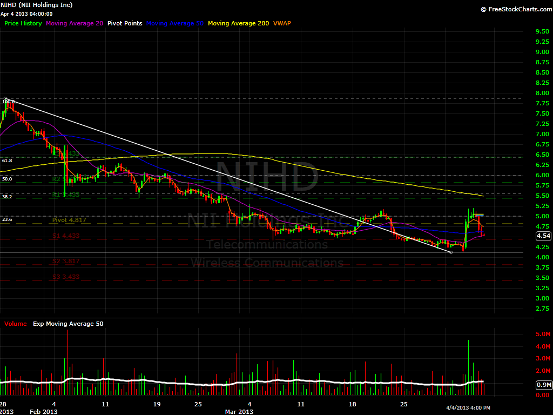Click the 2.75 price axis label
The image size is (553, 415).
[542, 309]
